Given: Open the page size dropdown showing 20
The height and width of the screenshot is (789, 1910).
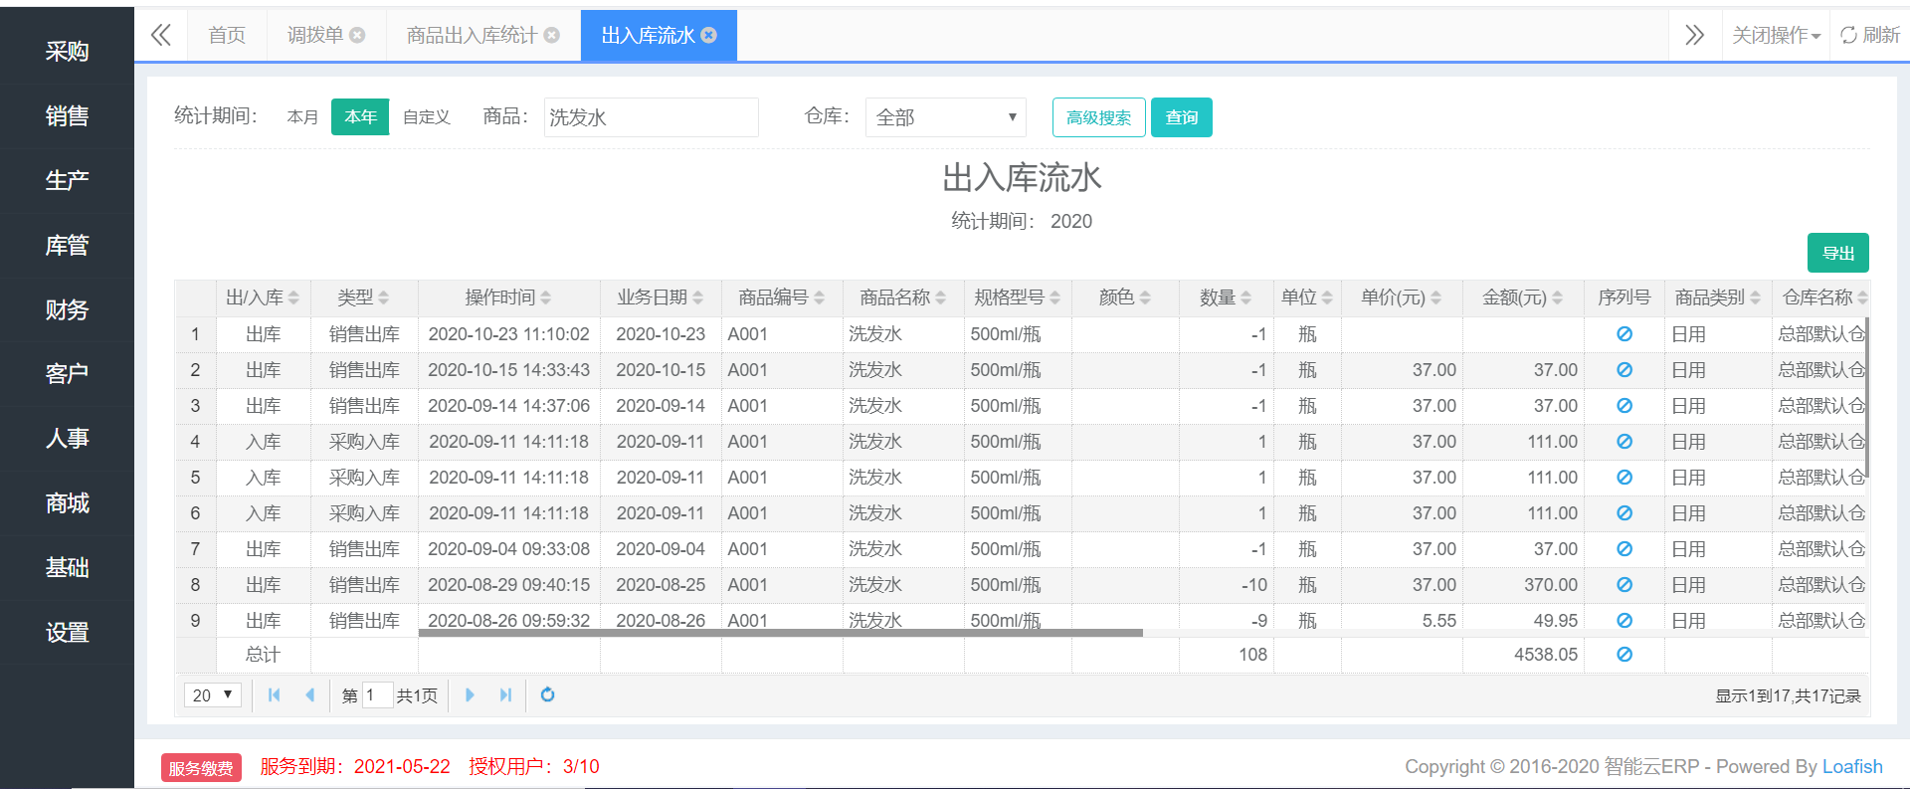Looking at the screenshot, I should point(213,694).
